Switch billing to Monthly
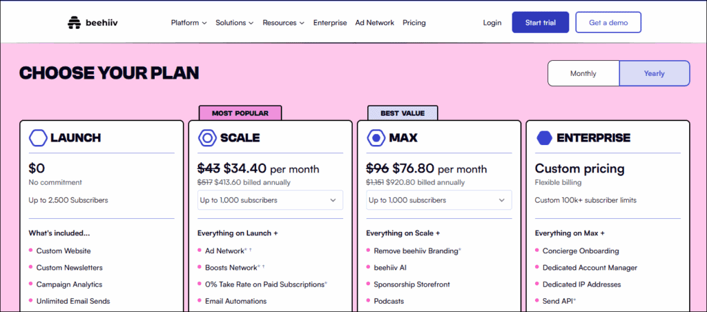 click(x=583, y=74)
